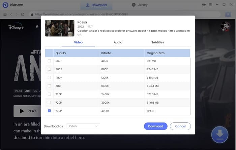This screenshot has width=236, height=150.
Task: Click the Quality column header
Action: [x=76, y=53]
